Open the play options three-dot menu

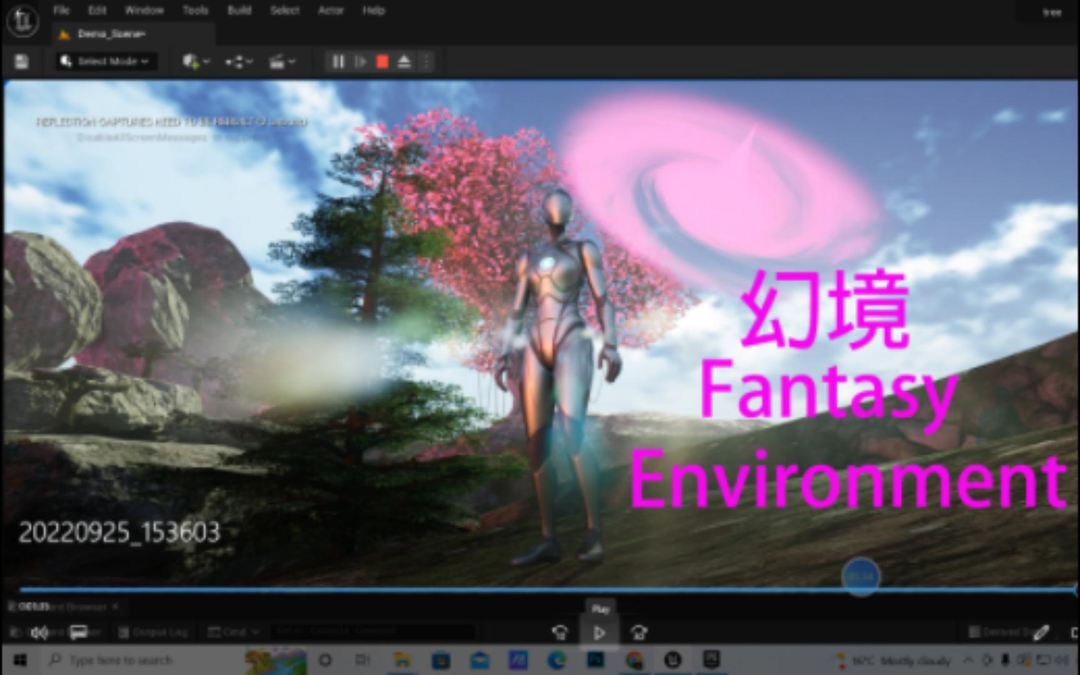426,61
